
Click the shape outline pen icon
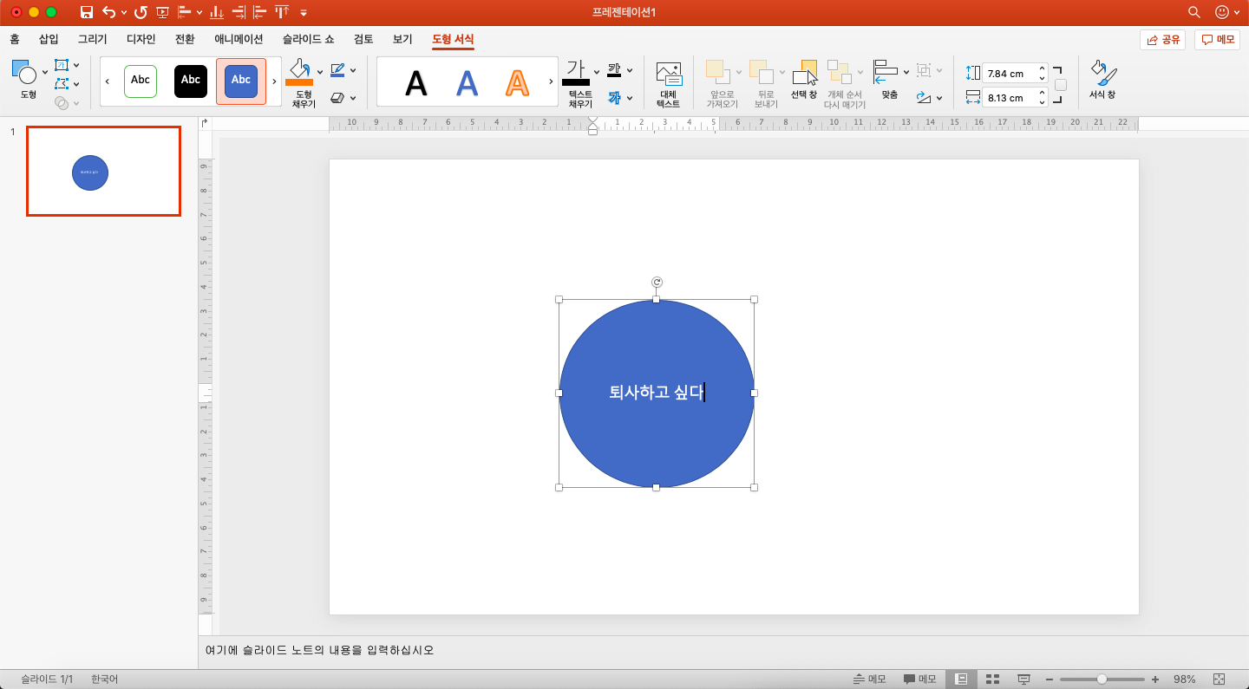337,70
